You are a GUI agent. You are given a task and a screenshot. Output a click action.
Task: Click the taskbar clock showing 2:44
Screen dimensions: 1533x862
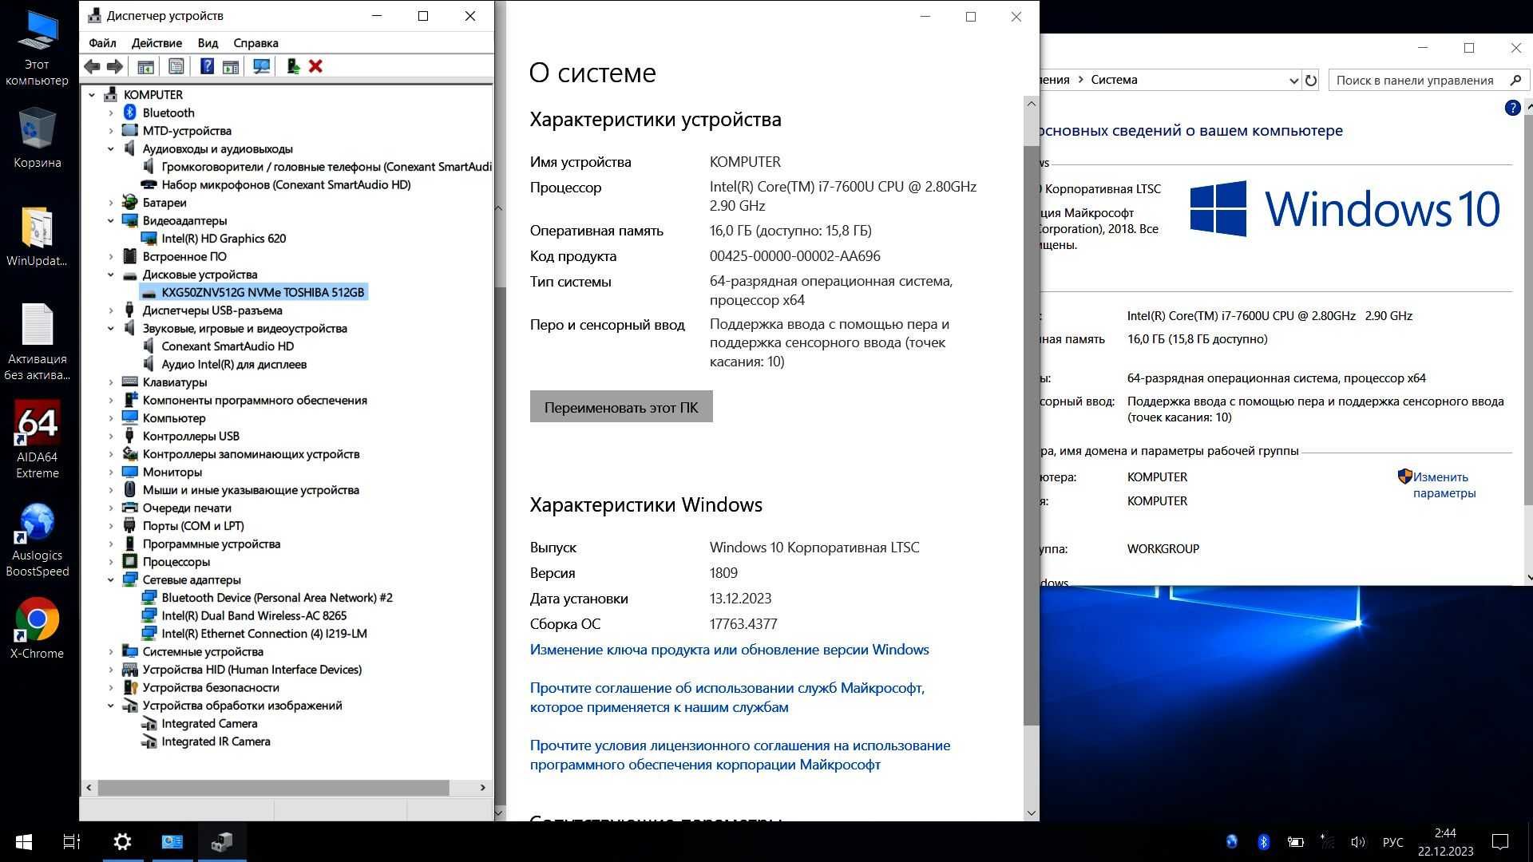coord(1445,842)
